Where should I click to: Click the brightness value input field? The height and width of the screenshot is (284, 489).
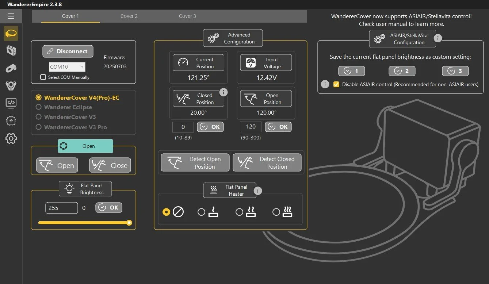[62, 208]
